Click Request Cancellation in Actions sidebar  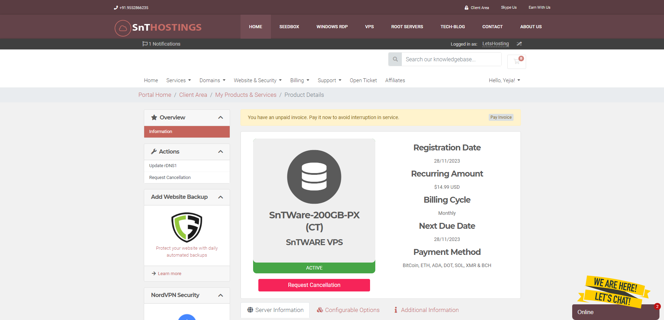tap(187, 178)
